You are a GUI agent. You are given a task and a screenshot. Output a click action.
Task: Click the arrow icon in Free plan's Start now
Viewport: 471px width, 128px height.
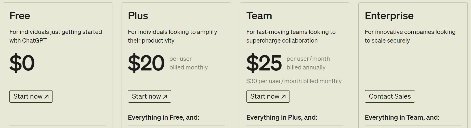(46, 97)
